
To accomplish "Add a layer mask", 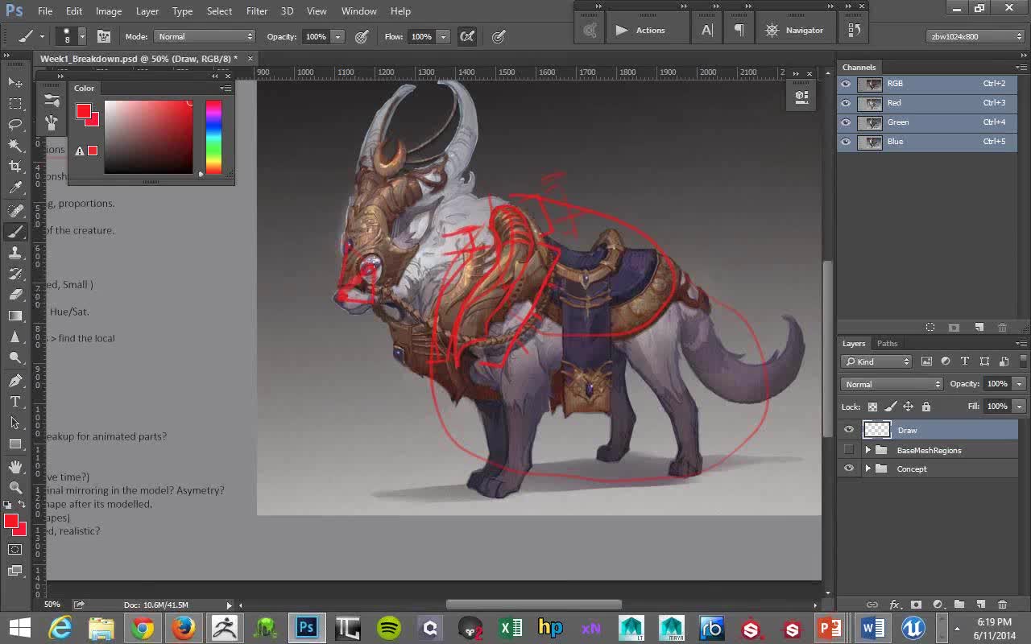I will pyautogui.click(x=916, y=605).
